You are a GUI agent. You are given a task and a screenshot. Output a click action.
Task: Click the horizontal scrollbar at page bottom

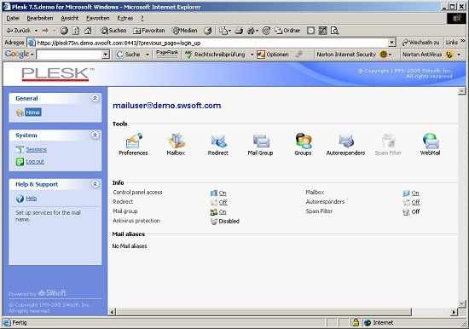(263, 312)
